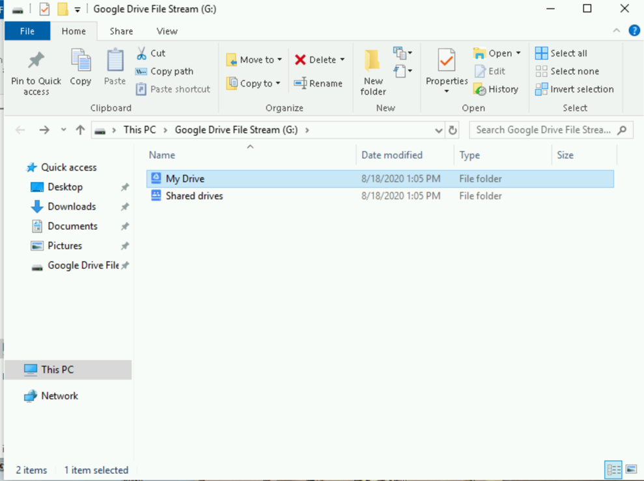Click Invert selection
The image size is (644, 481).
click(574, 89)
